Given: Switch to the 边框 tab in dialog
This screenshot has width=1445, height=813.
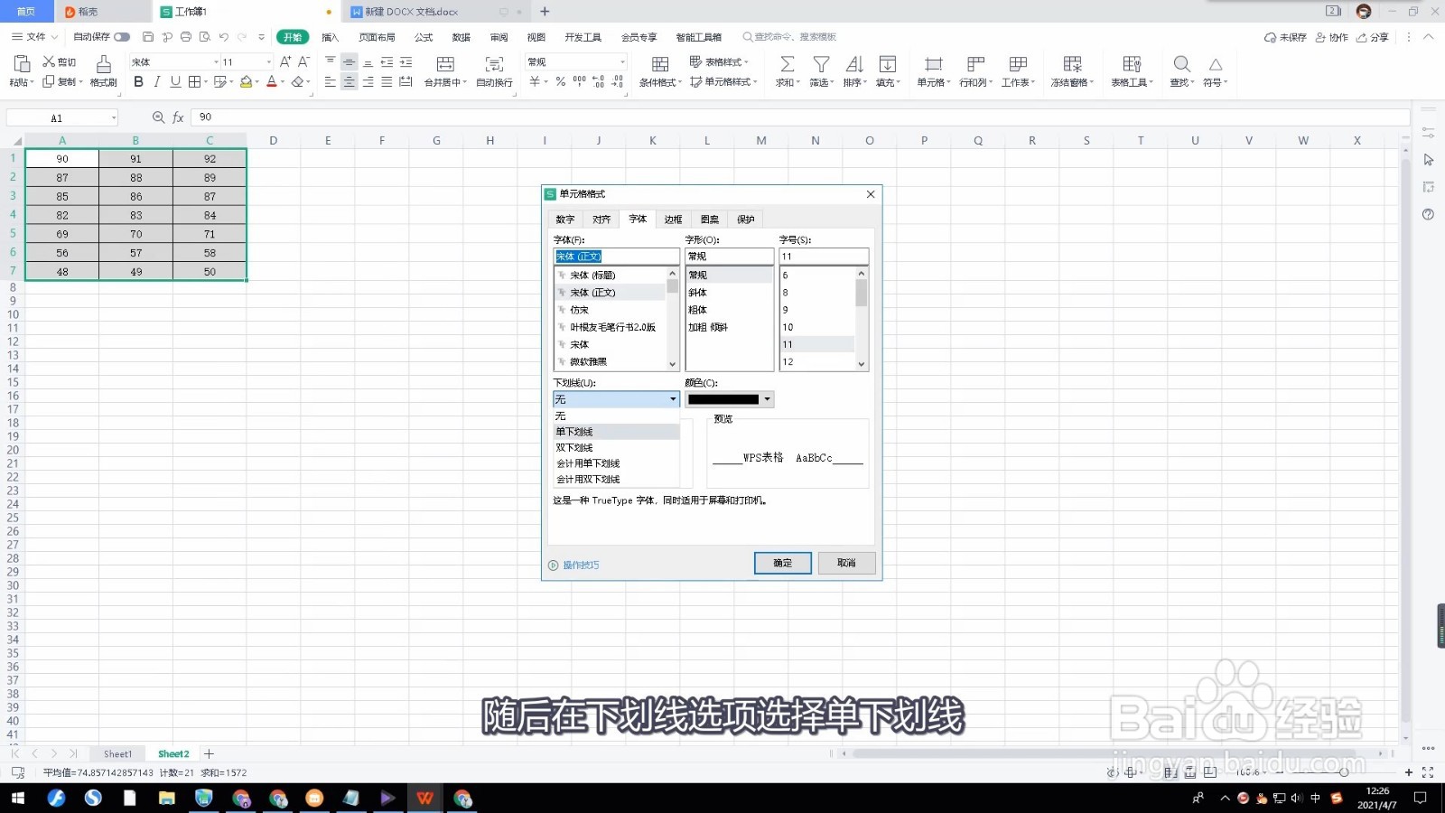Looking at the screenshot, I should [674, 220].
